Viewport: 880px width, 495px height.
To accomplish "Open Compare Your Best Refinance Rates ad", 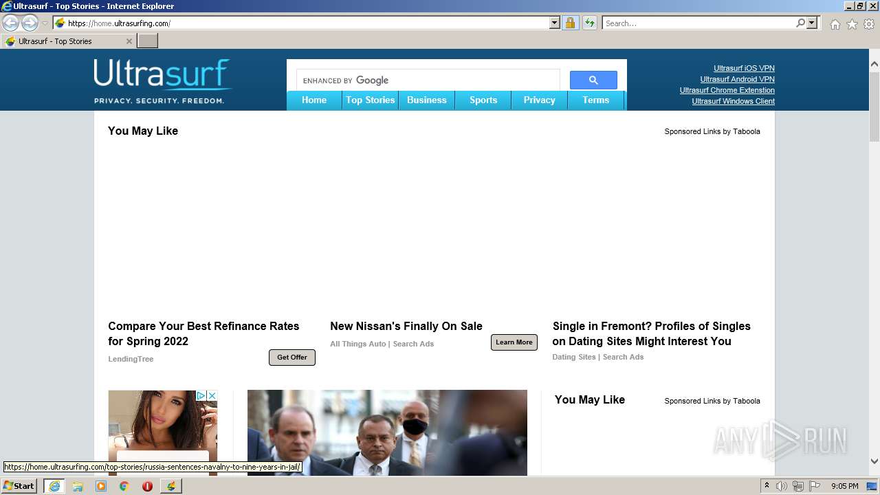I will tap(203, 333).
